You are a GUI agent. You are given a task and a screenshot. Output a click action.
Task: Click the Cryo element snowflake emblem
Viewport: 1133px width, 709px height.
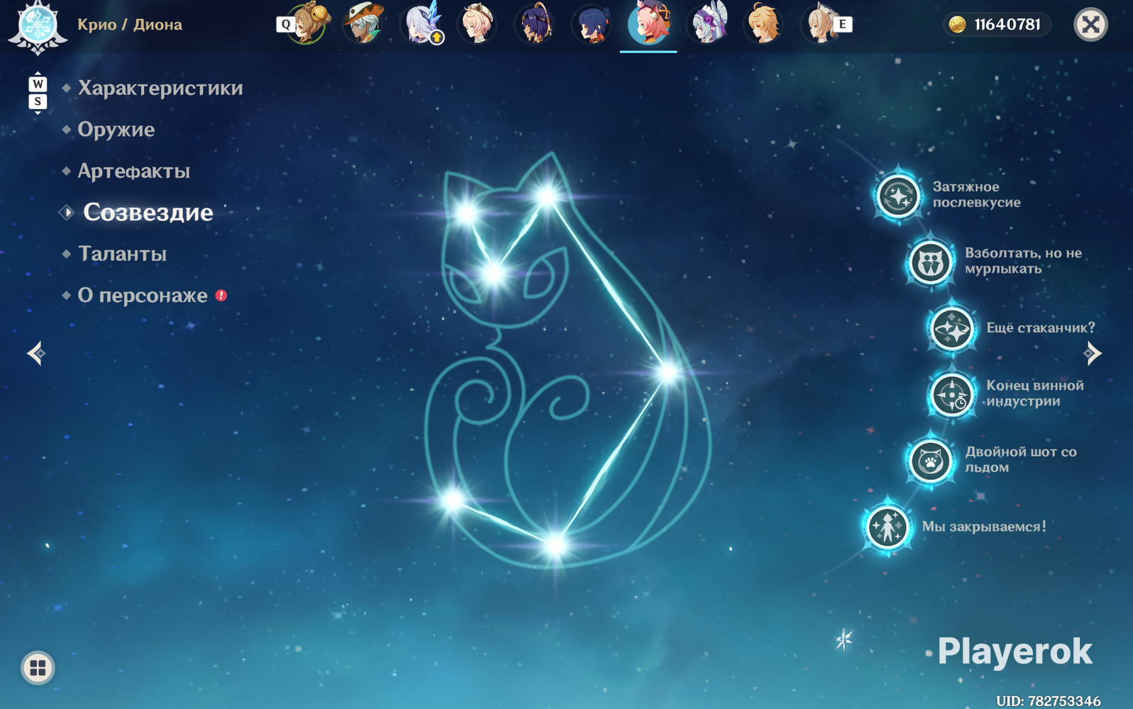tap(38, 25)
